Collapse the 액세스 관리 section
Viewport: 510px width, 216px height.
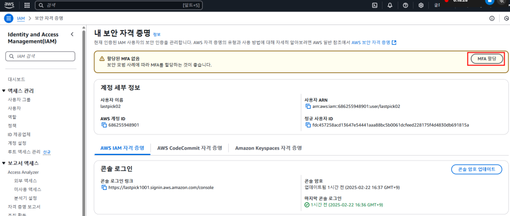pyautogui.click(x=4, y=91)
